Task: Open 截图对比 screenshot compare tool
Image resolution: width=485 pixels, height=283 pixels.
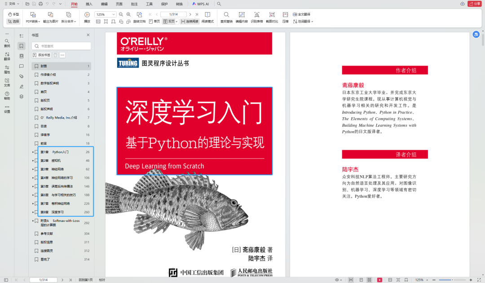Action: coord(272,18)
